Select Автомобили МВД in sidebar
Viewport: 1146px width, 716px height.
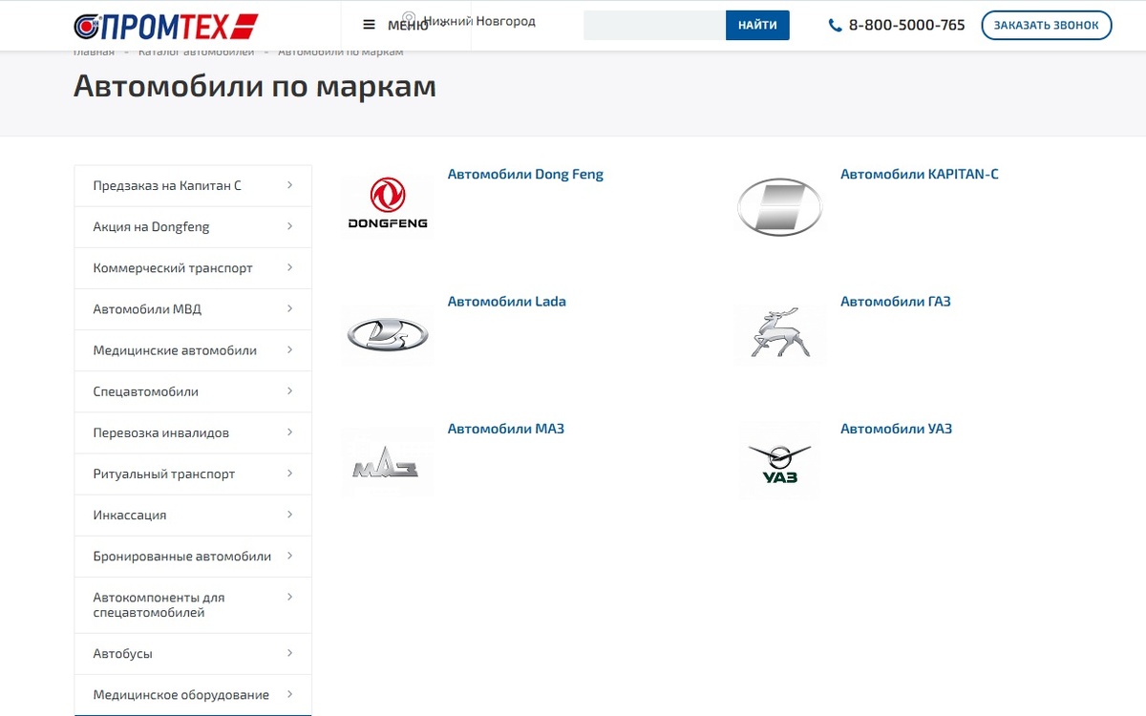click(193, 309)
